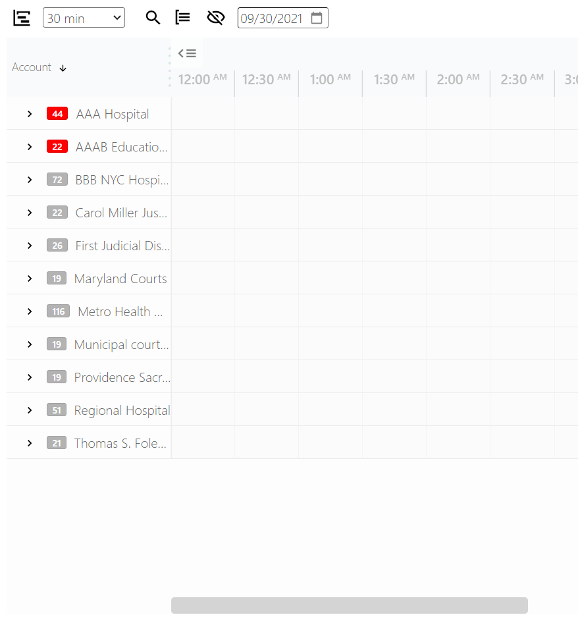This screenshot has height=617, width=578.
Task: Collapse the side panel arrow-list icon
Action: click(187, 53)
